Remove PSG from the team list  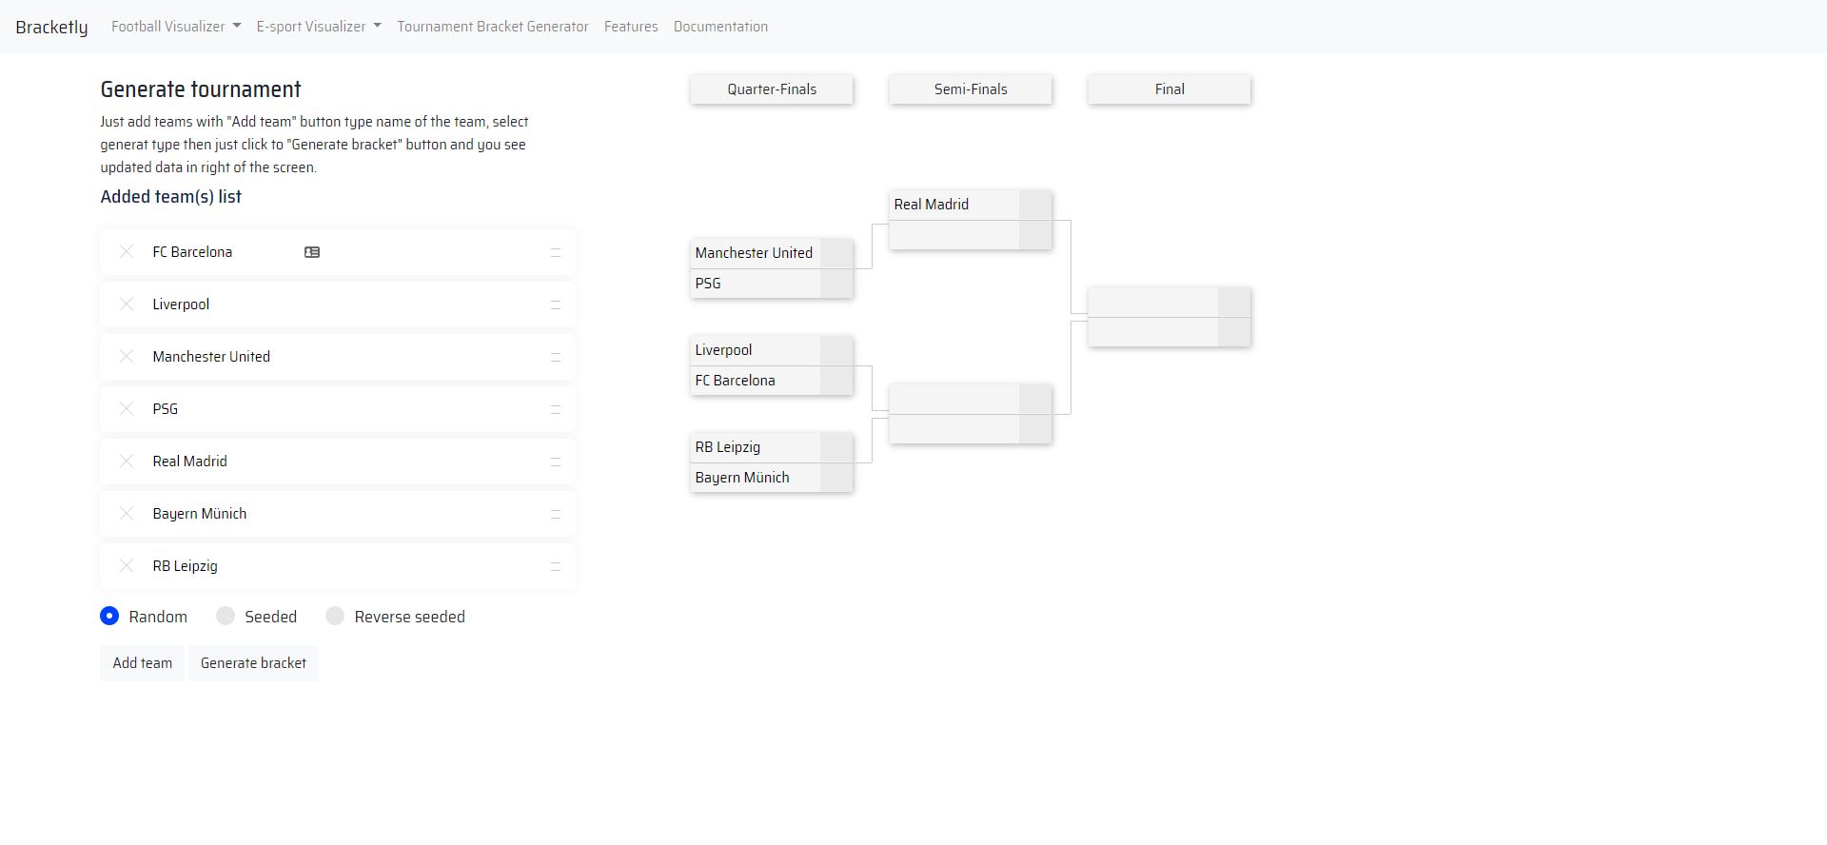tap(127, 409)
